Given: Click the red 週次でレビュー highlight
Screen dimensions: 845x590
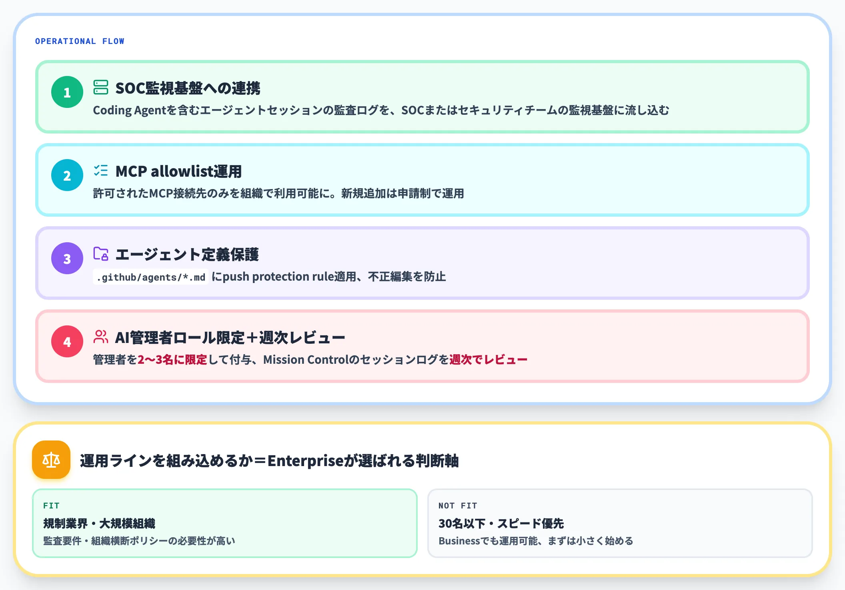Looking at the screenshot, I should click(488, 360).
